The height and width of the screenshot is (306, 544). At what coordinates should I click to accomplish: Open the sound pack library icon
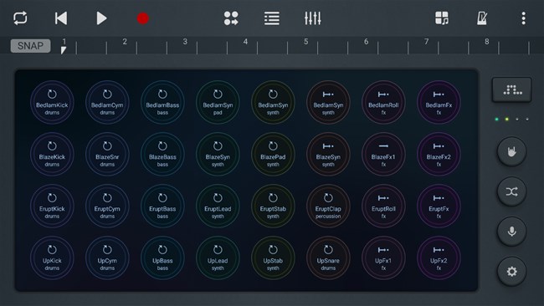tap(442, 18)
